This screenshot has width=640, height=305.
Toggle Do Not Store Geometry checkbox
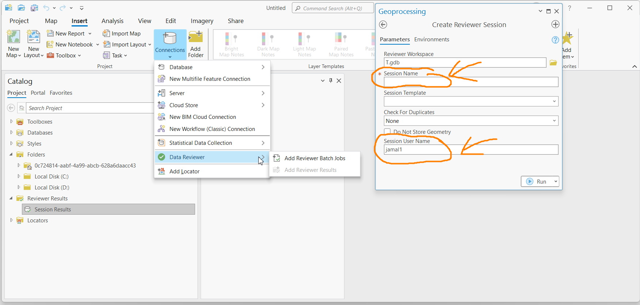click(x=387, y=132)
